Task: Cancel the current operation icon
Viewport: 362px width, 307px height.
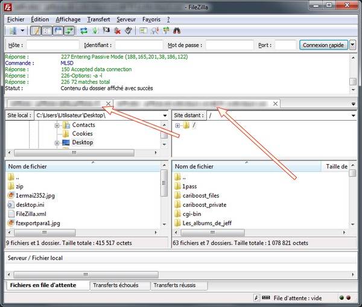Action: coord(106,31)
